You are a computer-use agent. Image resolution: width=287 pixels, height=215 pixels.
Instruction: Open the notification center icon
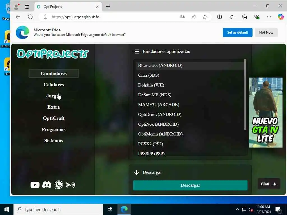(278, 209)
